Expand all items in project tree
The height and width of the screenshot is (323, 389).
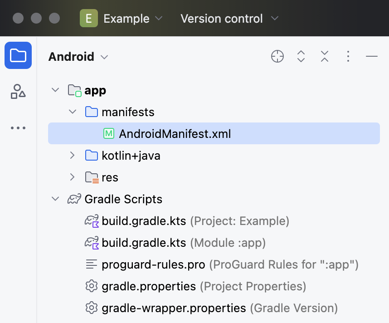pos(301,57)
